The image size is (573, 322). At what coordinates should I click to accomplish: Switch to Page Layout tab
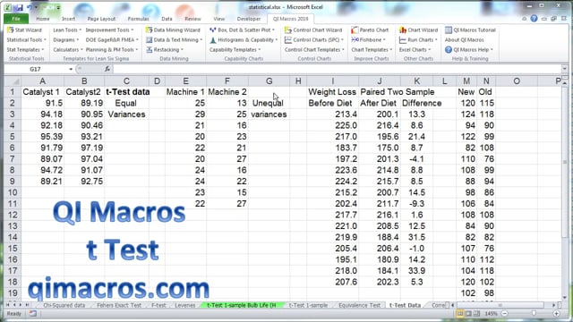[101, 19]
